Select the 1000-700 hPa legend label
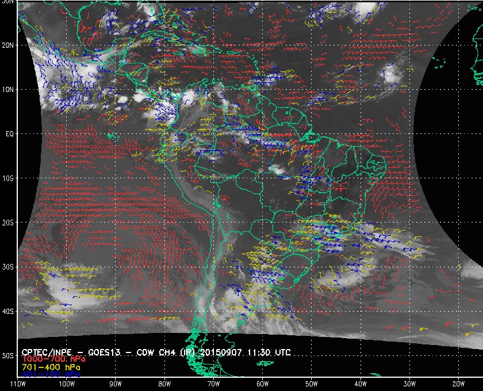 point(53,359)
